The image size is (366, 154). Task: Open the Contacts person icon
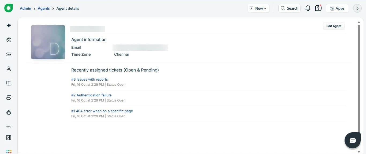pyautogui.click(x=9, y=69)
